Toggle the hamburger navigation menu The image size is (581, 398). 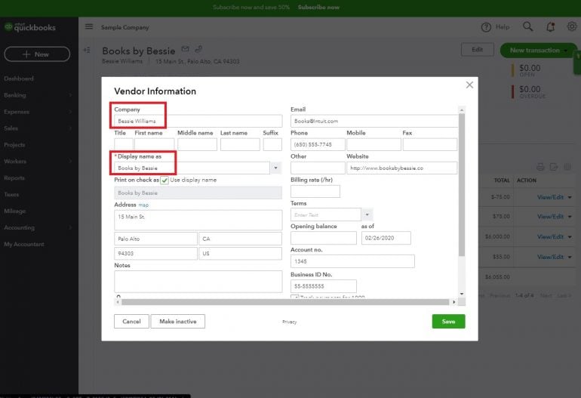pos(89,26)
